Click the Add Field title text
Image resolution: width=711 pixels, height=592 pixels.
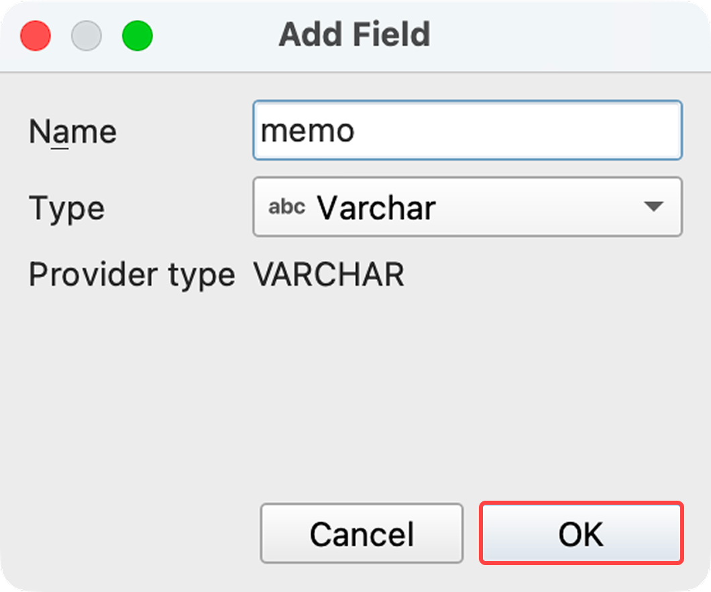click(x=354, y=35)
